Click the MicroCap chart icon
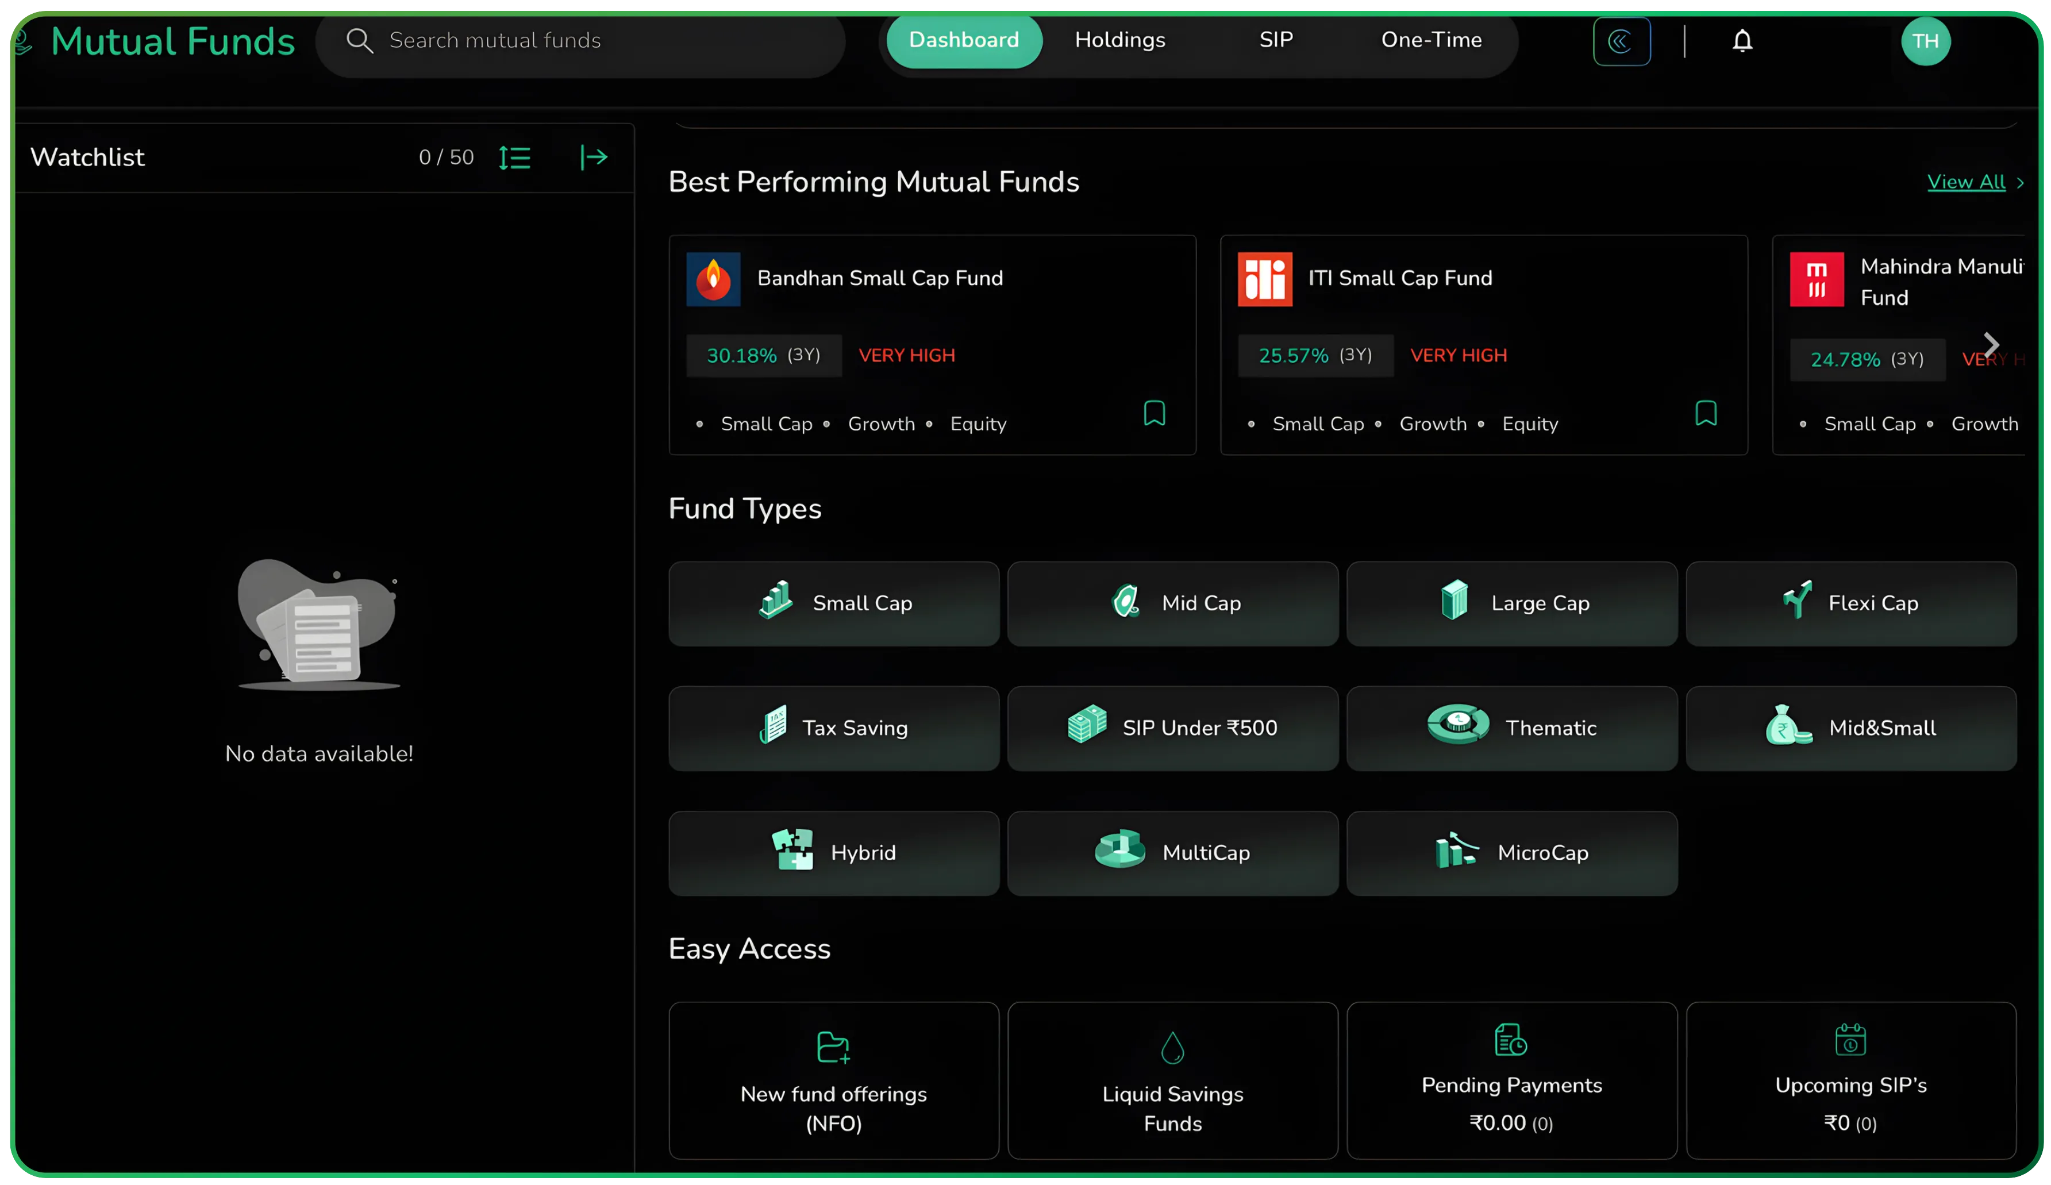The image size is (2051, 1185). [x=1457, y=851]
